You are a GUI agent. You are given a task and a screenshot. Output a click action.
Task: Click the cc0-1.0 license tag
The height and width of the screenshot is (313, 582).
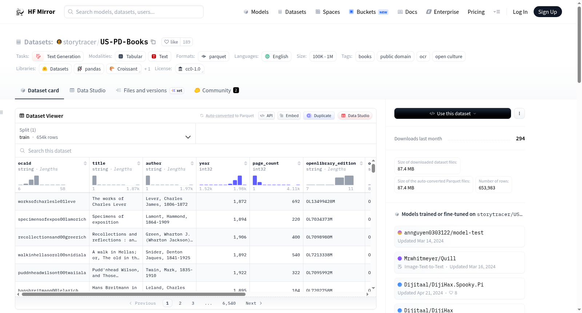(x=190, y=69)
